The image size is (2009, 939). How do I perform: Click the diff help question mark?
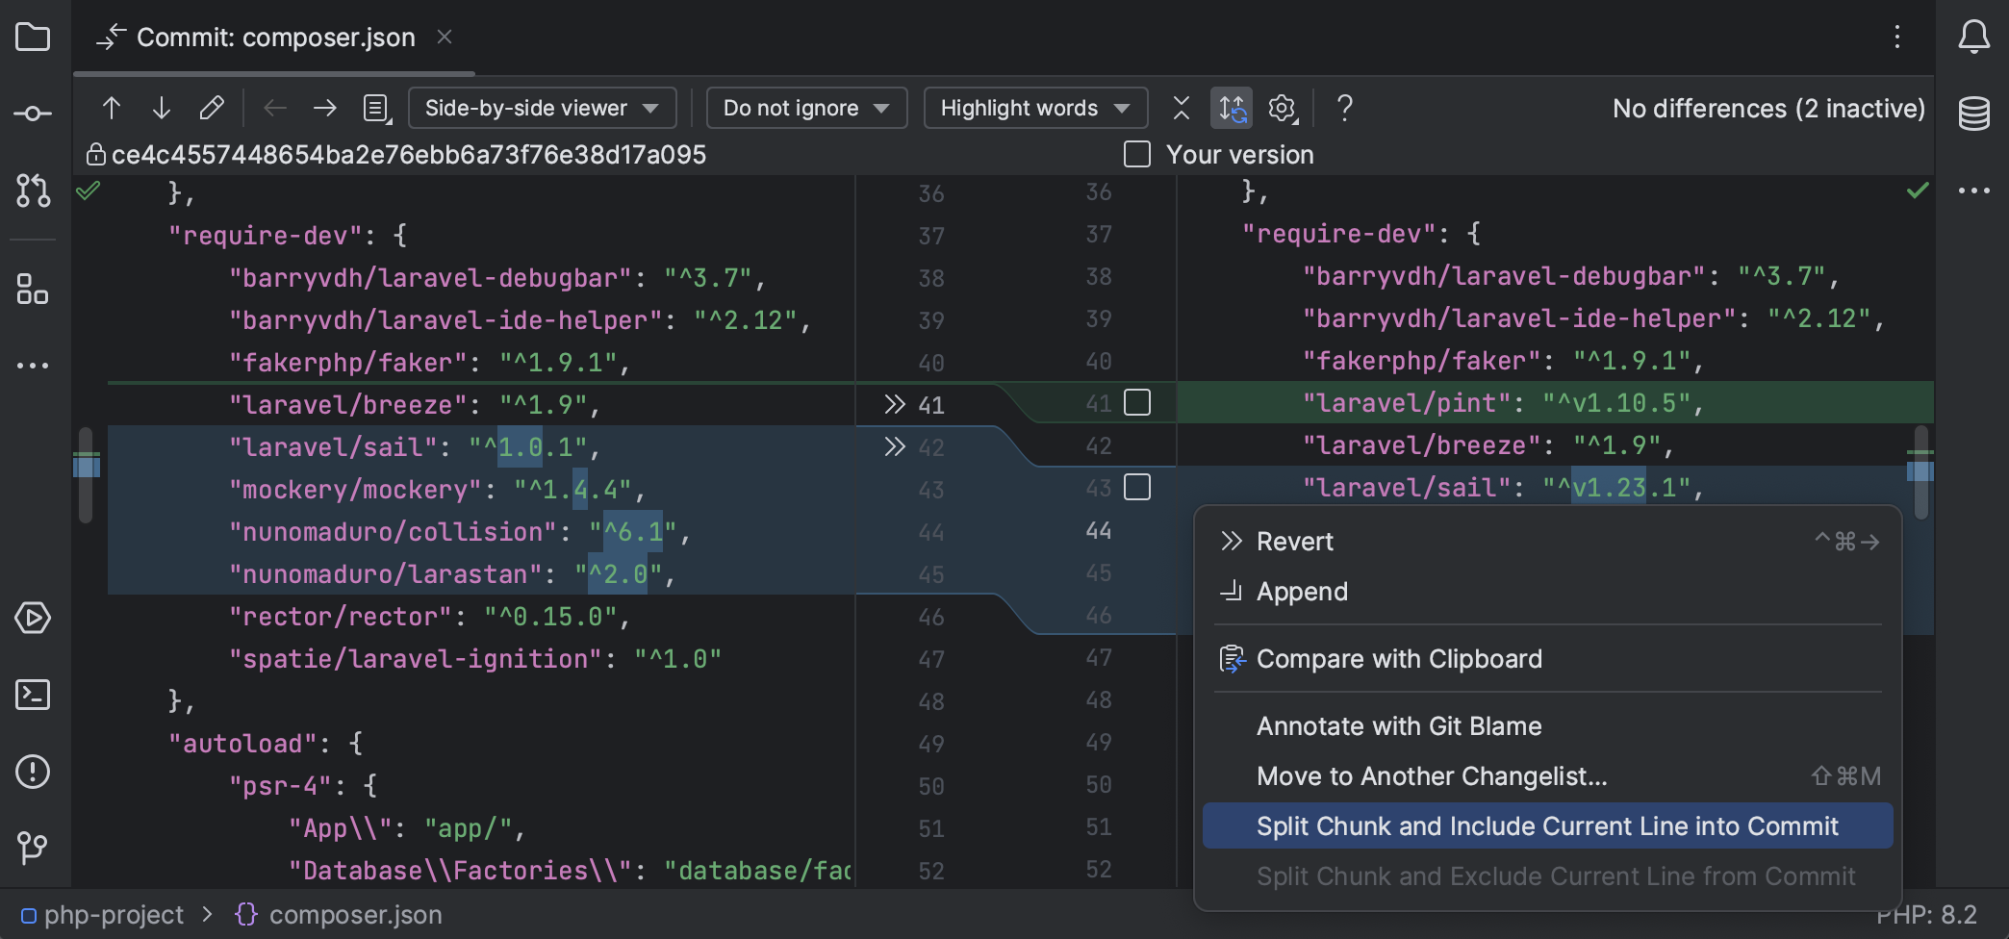pos(1344,108)
